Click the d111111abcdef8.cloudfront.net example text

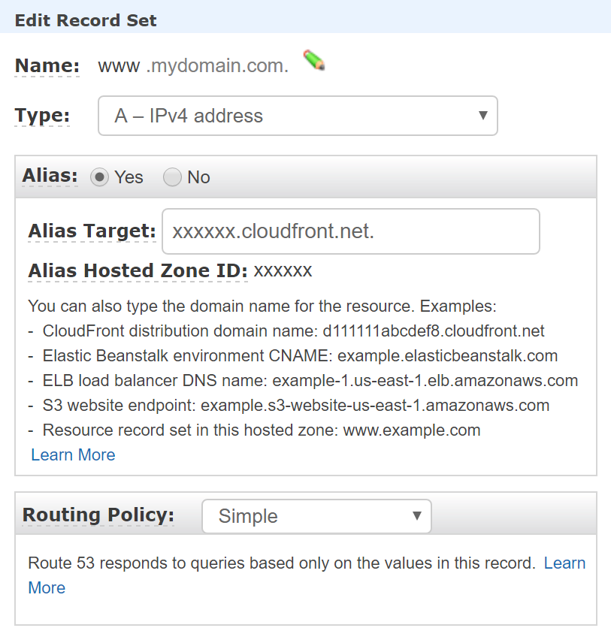click(434, 331)
